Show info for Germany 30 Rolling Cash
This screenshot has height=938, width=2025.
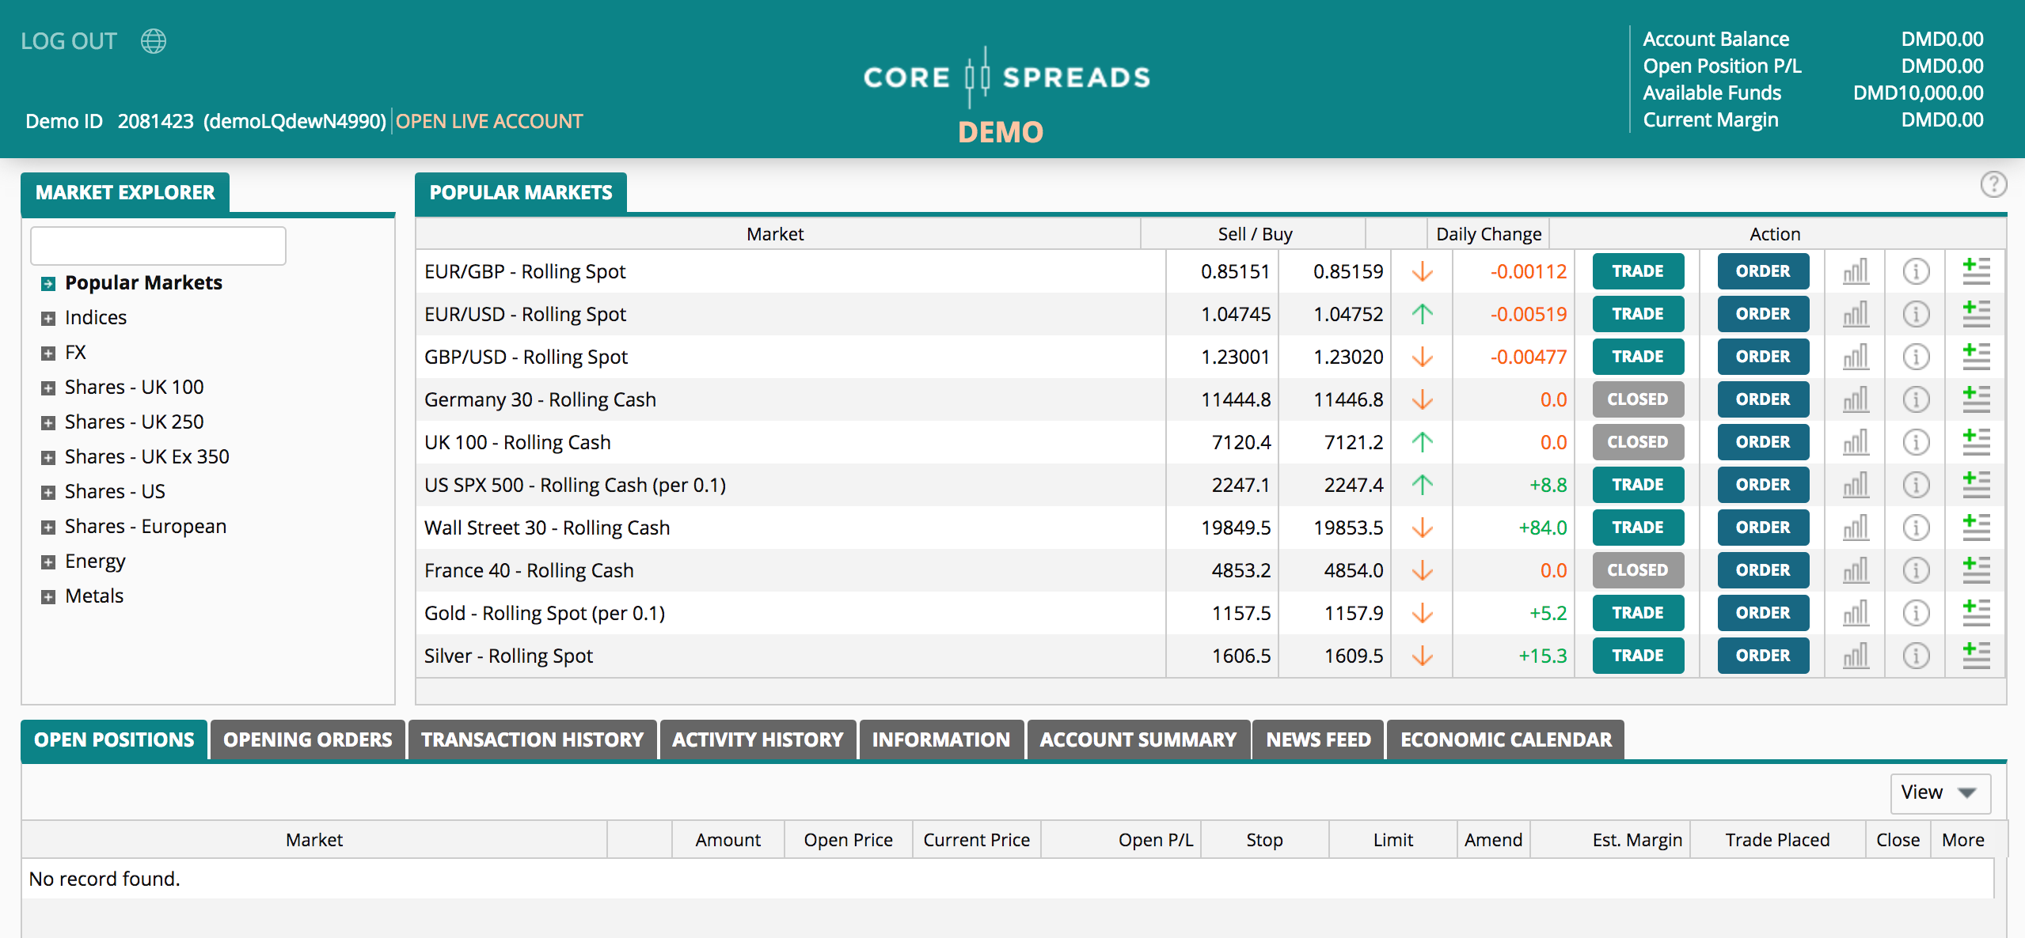(1916, 399)
